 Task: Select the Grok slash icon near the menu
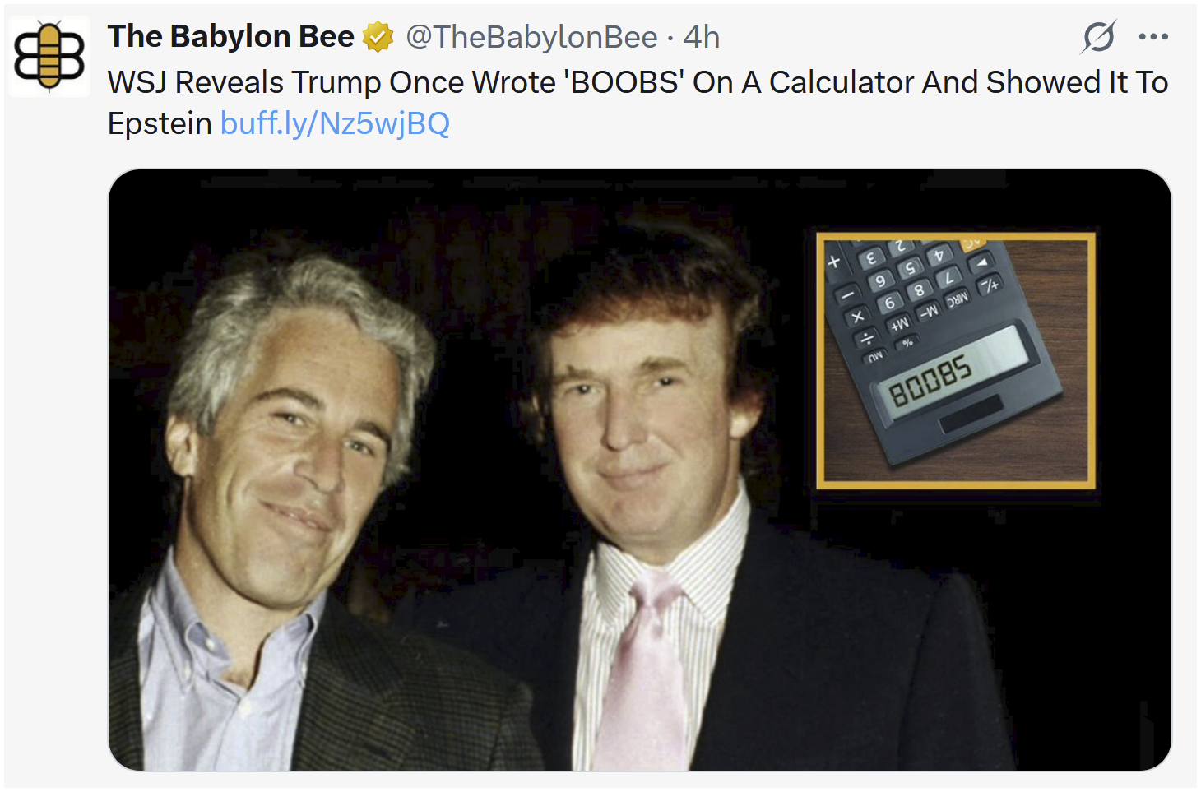click(1100, 36)
